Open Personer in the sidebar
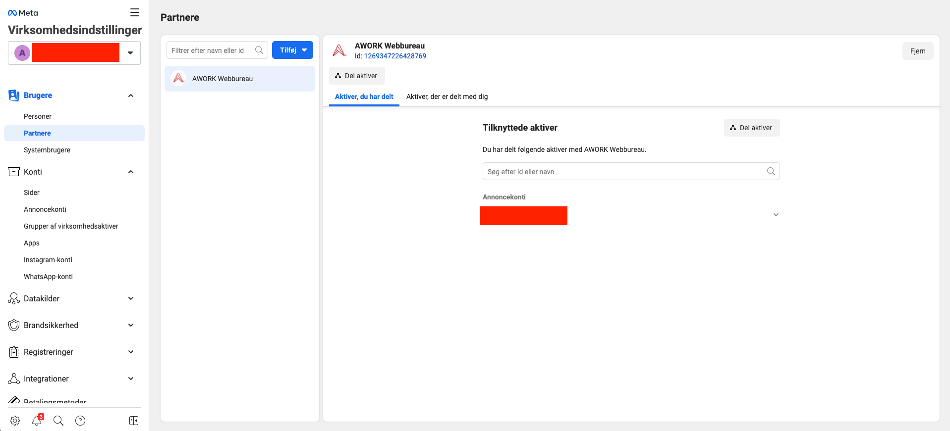Viewport: 950px width, 431px height. coord(38,116)
